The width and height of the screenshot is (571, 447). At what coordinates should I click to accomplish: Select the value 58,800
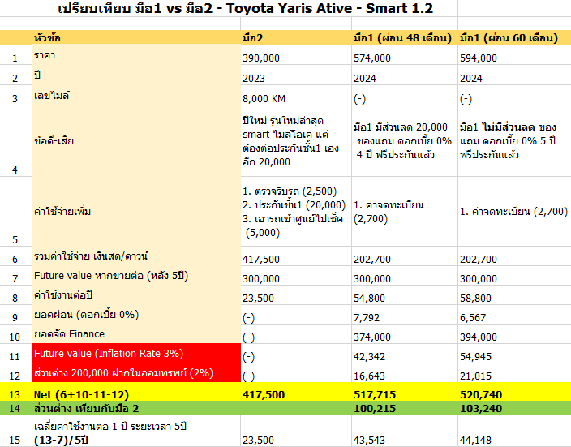(x=514, y=295)
